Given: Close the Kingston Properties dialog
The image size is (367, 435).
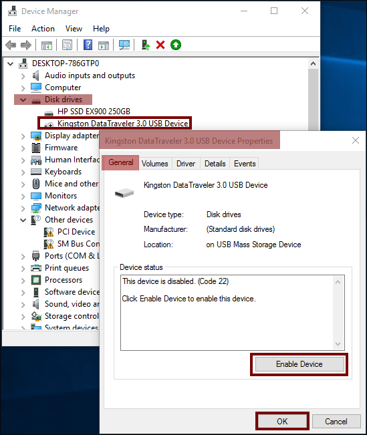Looking at the screenshot, I should (x=356, y=140).
